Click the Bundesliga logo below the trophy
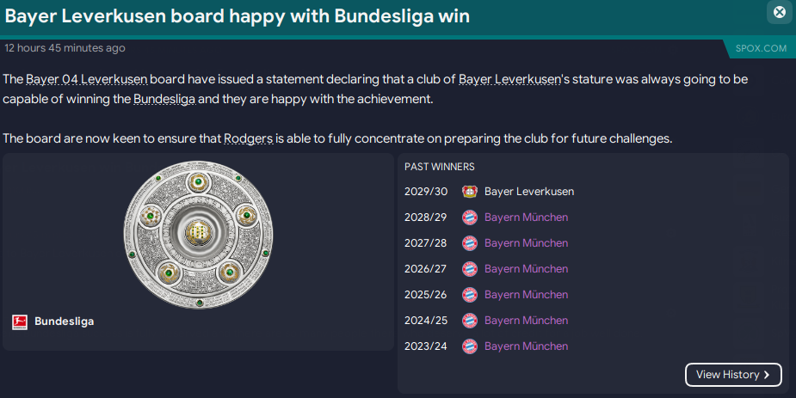Screen dimensions: 796x398 pos(20,322)
